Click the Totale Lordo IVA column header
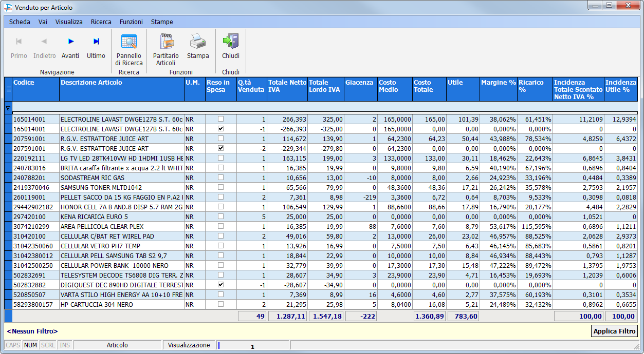Image resolution: width=644 pixels, height=354 pixels. click(x=326, y=89)
